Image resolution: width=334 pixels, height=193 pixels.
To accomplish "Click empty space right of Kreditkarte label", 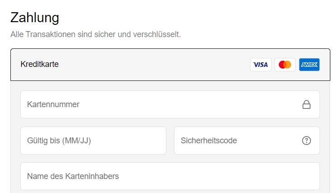I will (153, 65).
